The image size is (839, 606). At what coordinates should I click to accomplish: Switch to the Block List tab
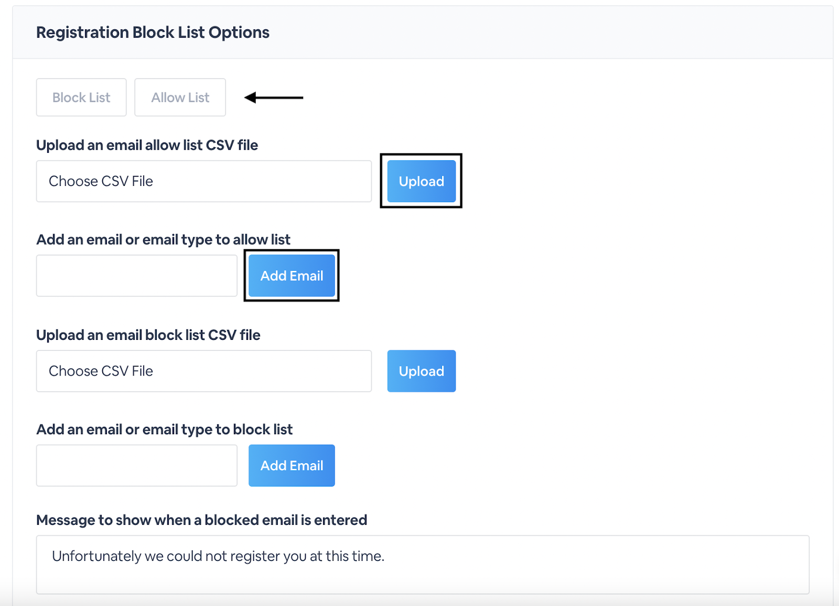(x=81, y=97)
